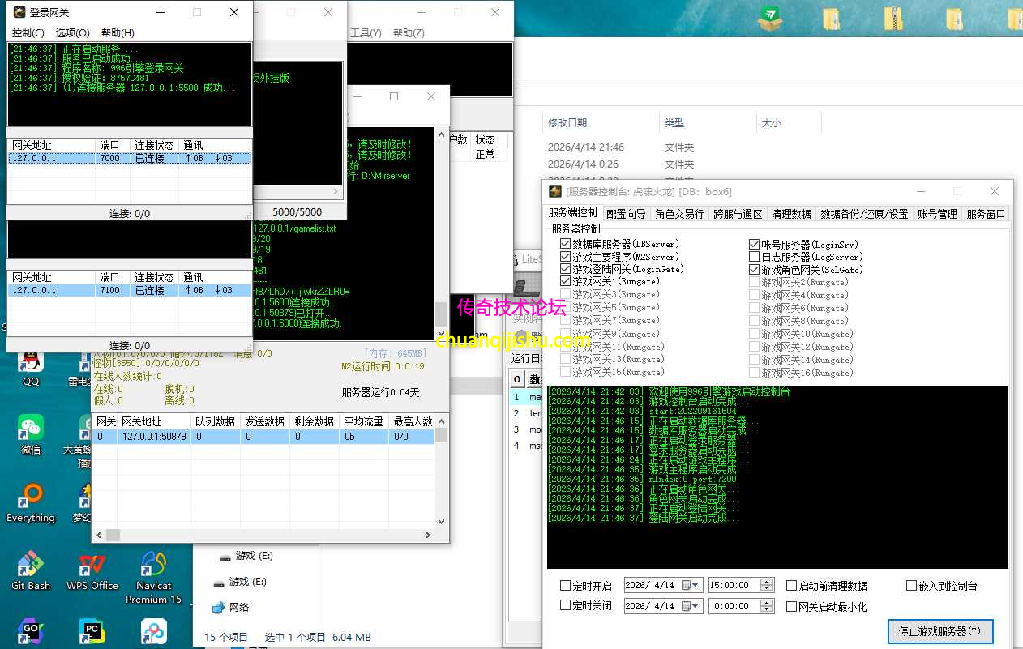Viewport: 1023px width, 649px height.
Task: Launch QQ from the desktop
Action: click(x=29, y=363)
